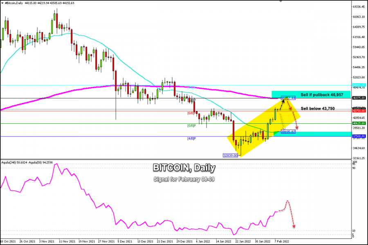Click the 13 Dec 2021 date label
Screen dimensions: 368x245
coord(145,241)
